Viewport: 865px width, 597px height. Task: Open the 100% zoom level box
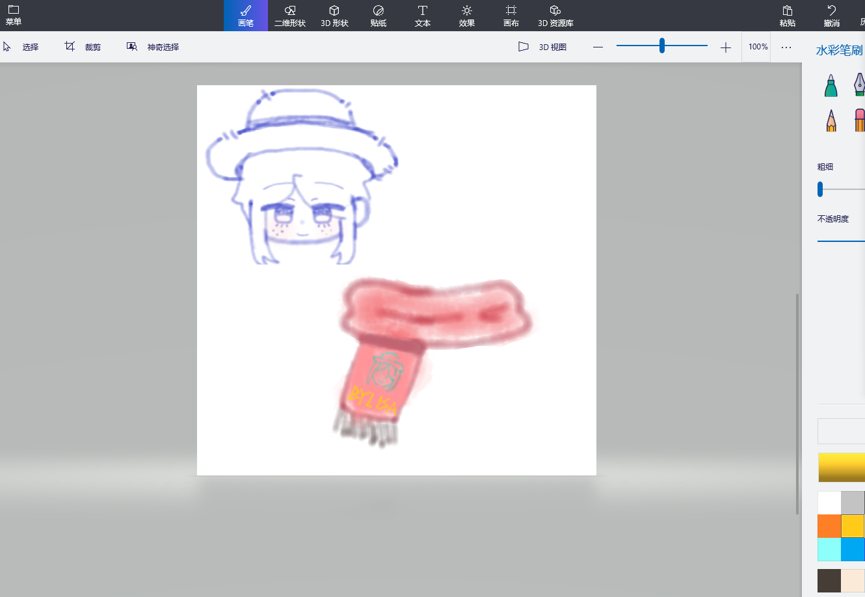pos(758,47)
